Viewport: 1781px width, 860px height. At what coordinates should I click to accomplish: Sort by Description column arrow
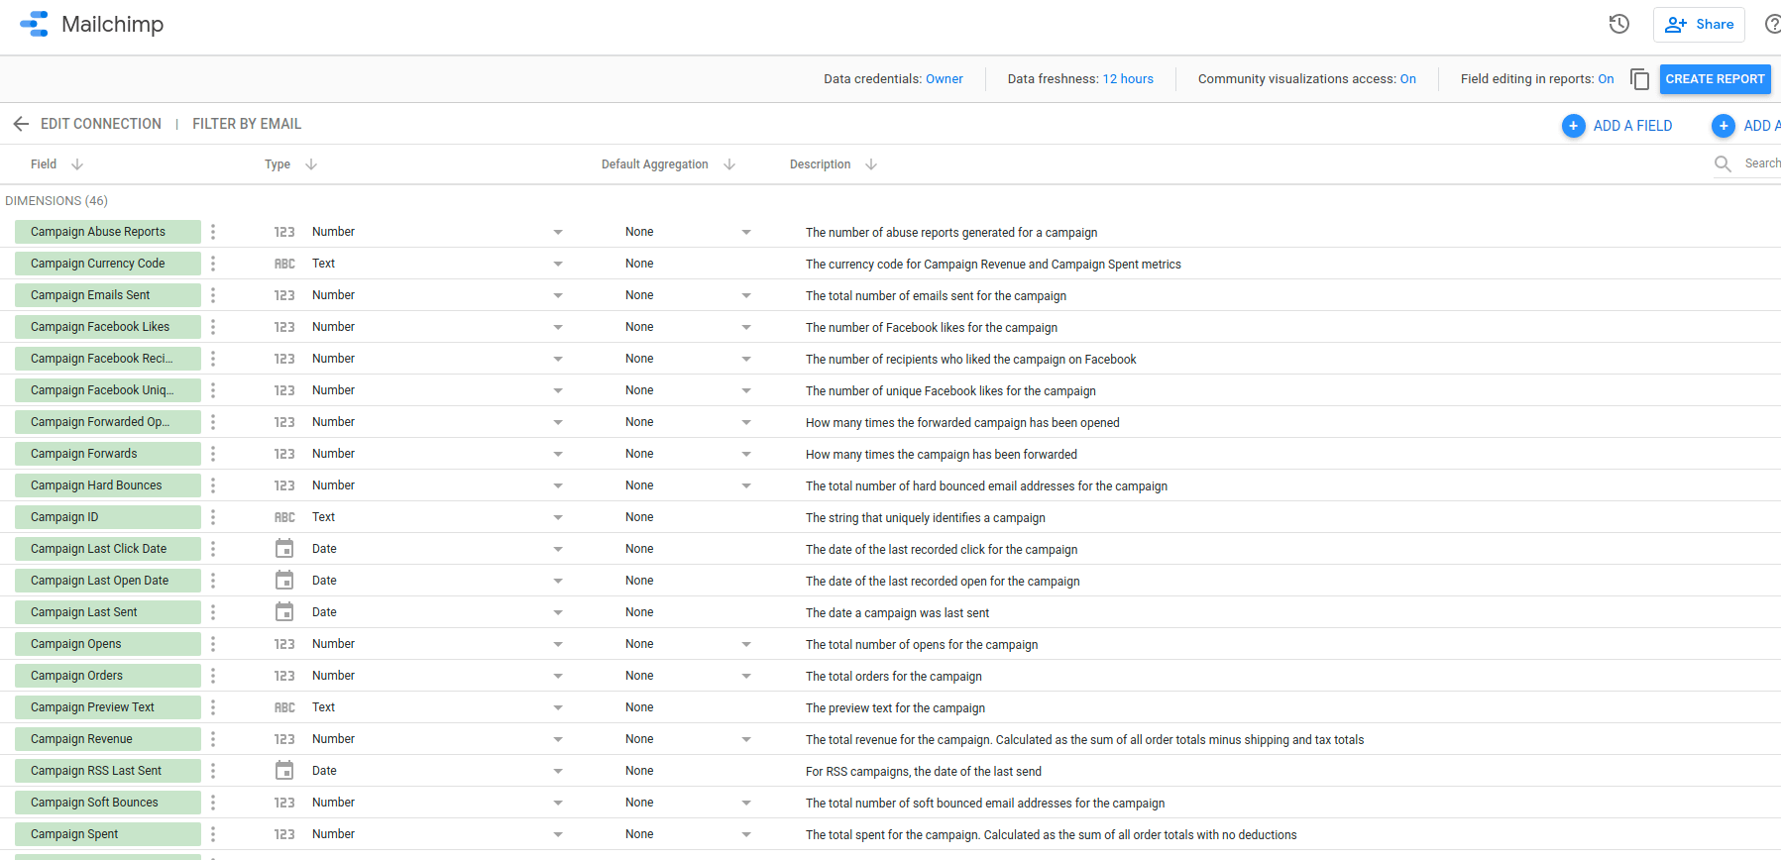[x=871, y=164]
